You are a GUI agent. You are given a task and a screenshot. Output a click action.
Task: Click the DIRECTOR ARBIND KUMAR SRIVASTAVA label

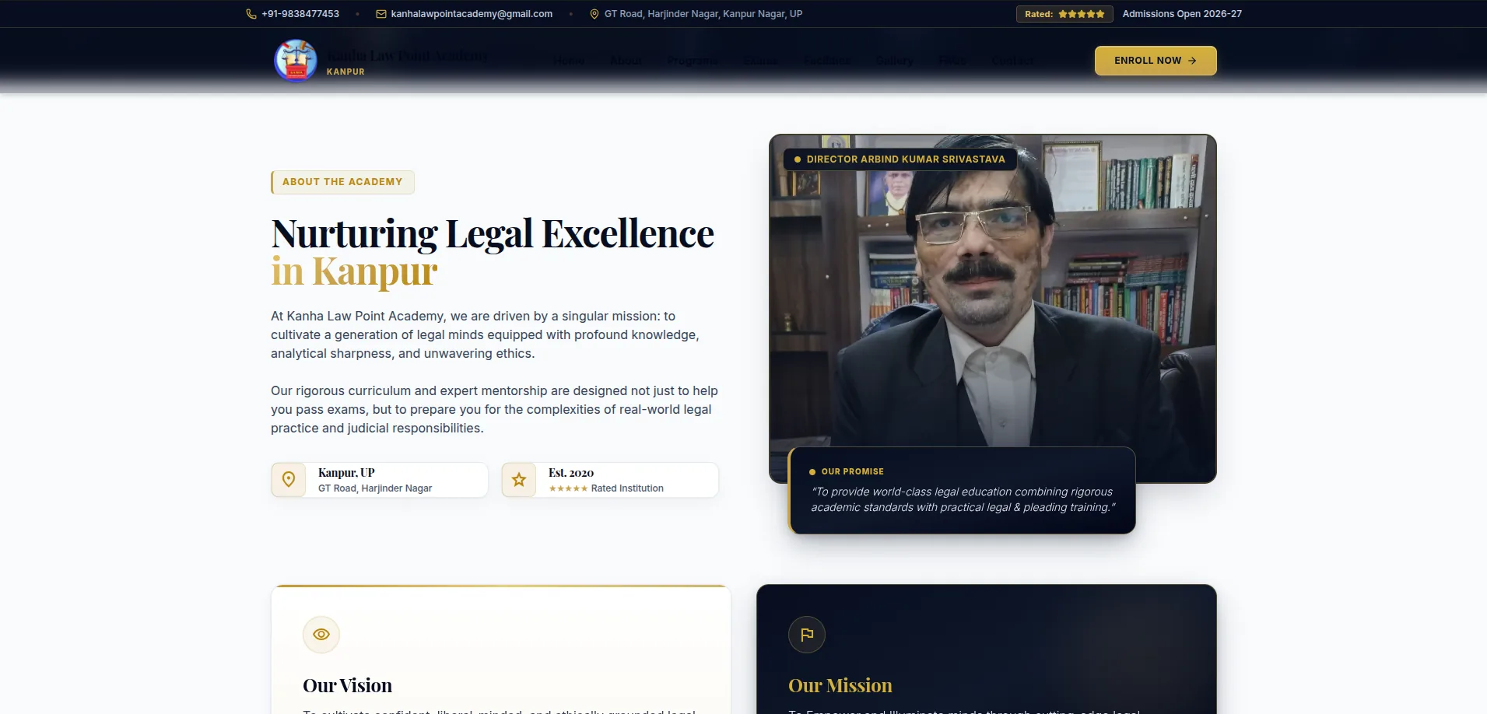(900, 159)
